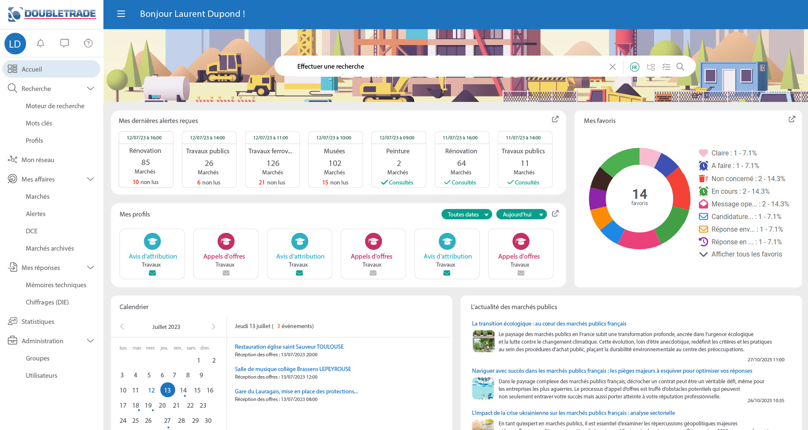Toggle mail alert on second Appels d'offres card
808x430 pixels.
[373, 273]
